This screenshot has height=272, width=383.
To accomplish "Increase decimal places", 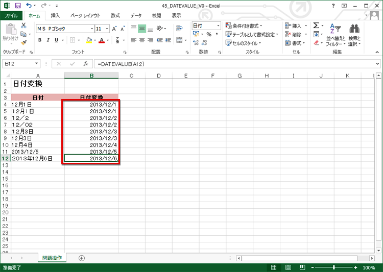I will click(x=196, y=43).
